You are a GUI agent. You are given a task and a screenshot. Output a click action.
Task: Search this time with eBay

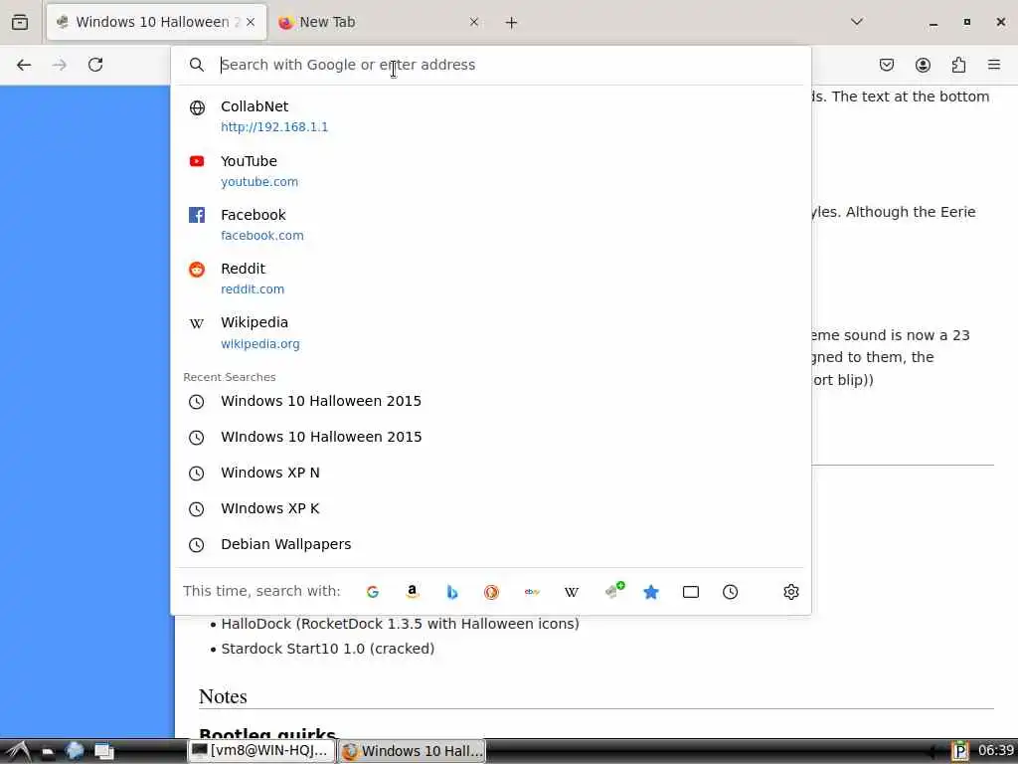[x=532, y=592]
